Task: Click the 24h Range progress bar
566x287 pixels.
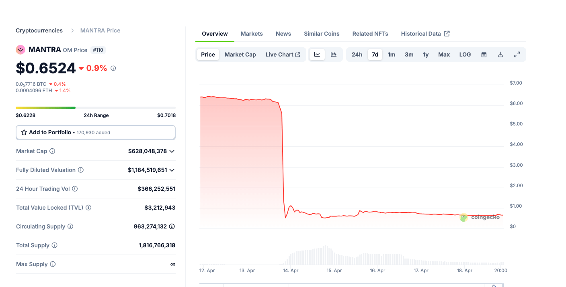Action: 95,107
